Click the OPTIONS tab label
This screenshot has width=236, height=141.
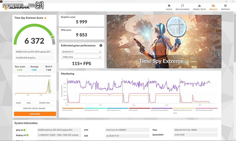pyautogui.click(x=225, y=9)
